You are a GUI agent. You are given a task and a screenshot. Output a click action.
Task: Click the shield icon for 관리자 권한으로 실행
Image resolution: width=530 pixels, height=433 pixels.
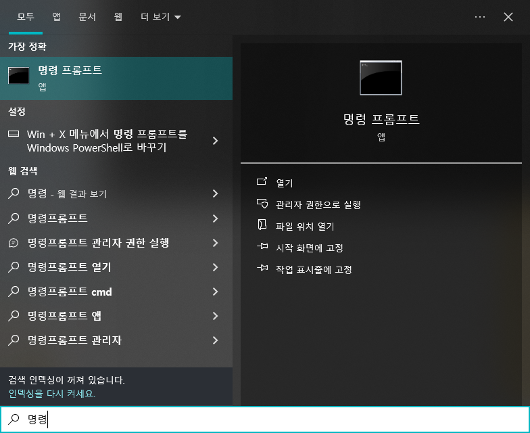262,203
